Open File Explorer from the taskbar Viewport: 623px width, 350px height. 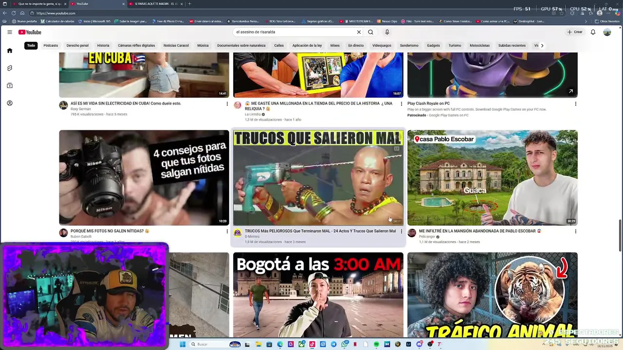(258, 344)
